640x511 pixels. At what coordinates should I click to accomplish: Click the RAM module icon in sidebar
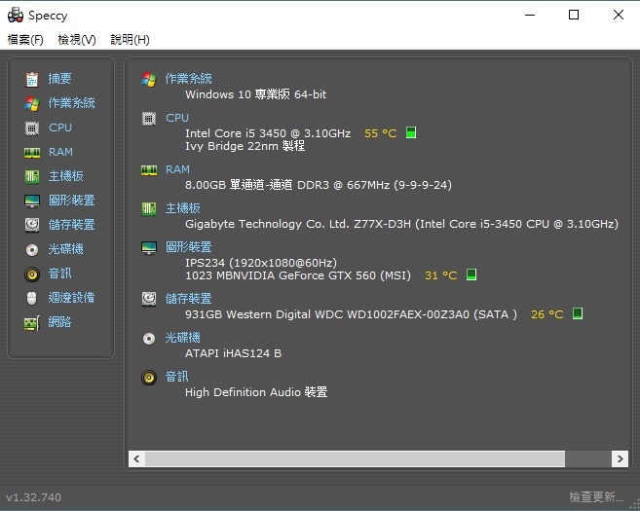(32, 153)
